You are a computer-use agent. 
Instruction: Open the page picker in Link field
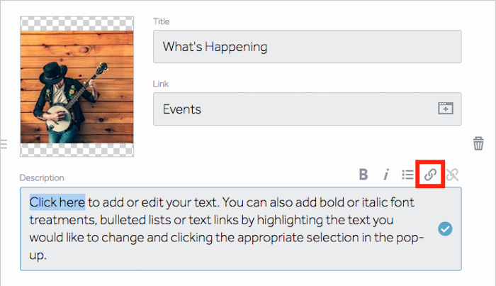pos(446,109)
